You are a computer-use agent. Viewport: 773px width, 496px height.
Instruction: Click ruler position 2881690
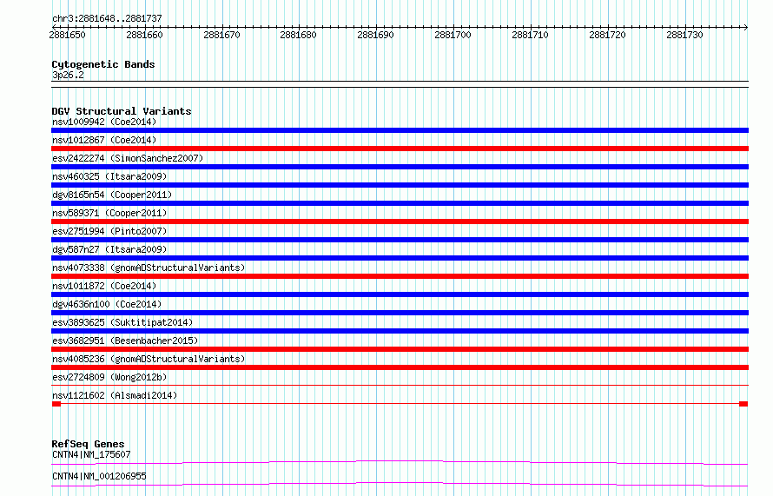tap(376, 35)
